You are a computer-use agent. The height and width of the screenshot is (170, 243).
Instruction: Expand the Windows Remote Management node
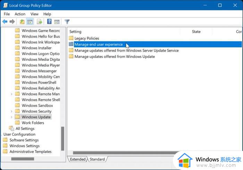click(11, 94)
